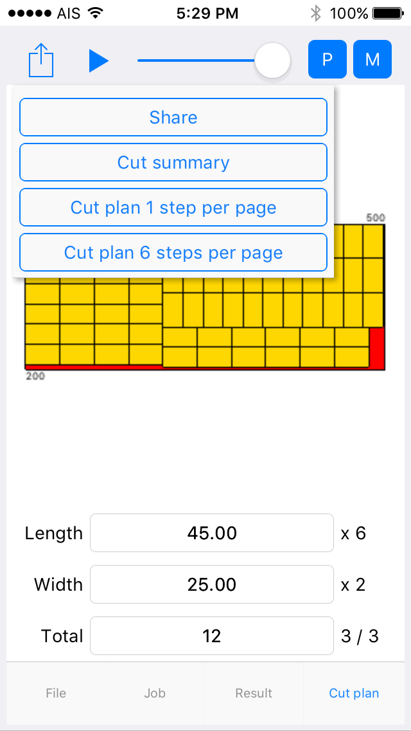
Task: Open the Cut summary option
Action: (x=173, y=162)
